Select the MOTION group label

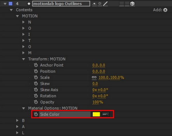tap(30, 16)
